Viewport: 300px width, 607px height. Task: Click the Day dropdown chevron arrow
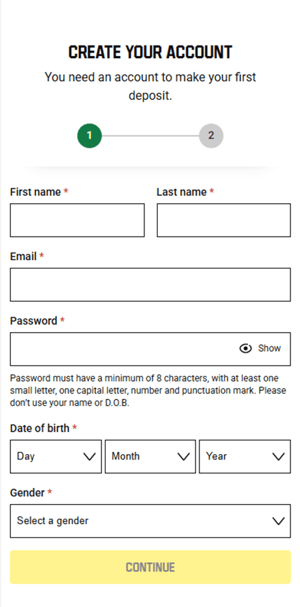(x=89, y=457)
